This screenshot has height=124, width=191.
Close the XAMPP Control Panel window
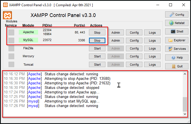[x=184, y=5]
